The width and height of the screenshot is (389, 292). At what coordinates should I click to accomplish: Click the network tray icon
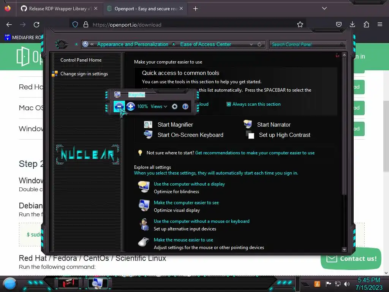tap(337, 284)
